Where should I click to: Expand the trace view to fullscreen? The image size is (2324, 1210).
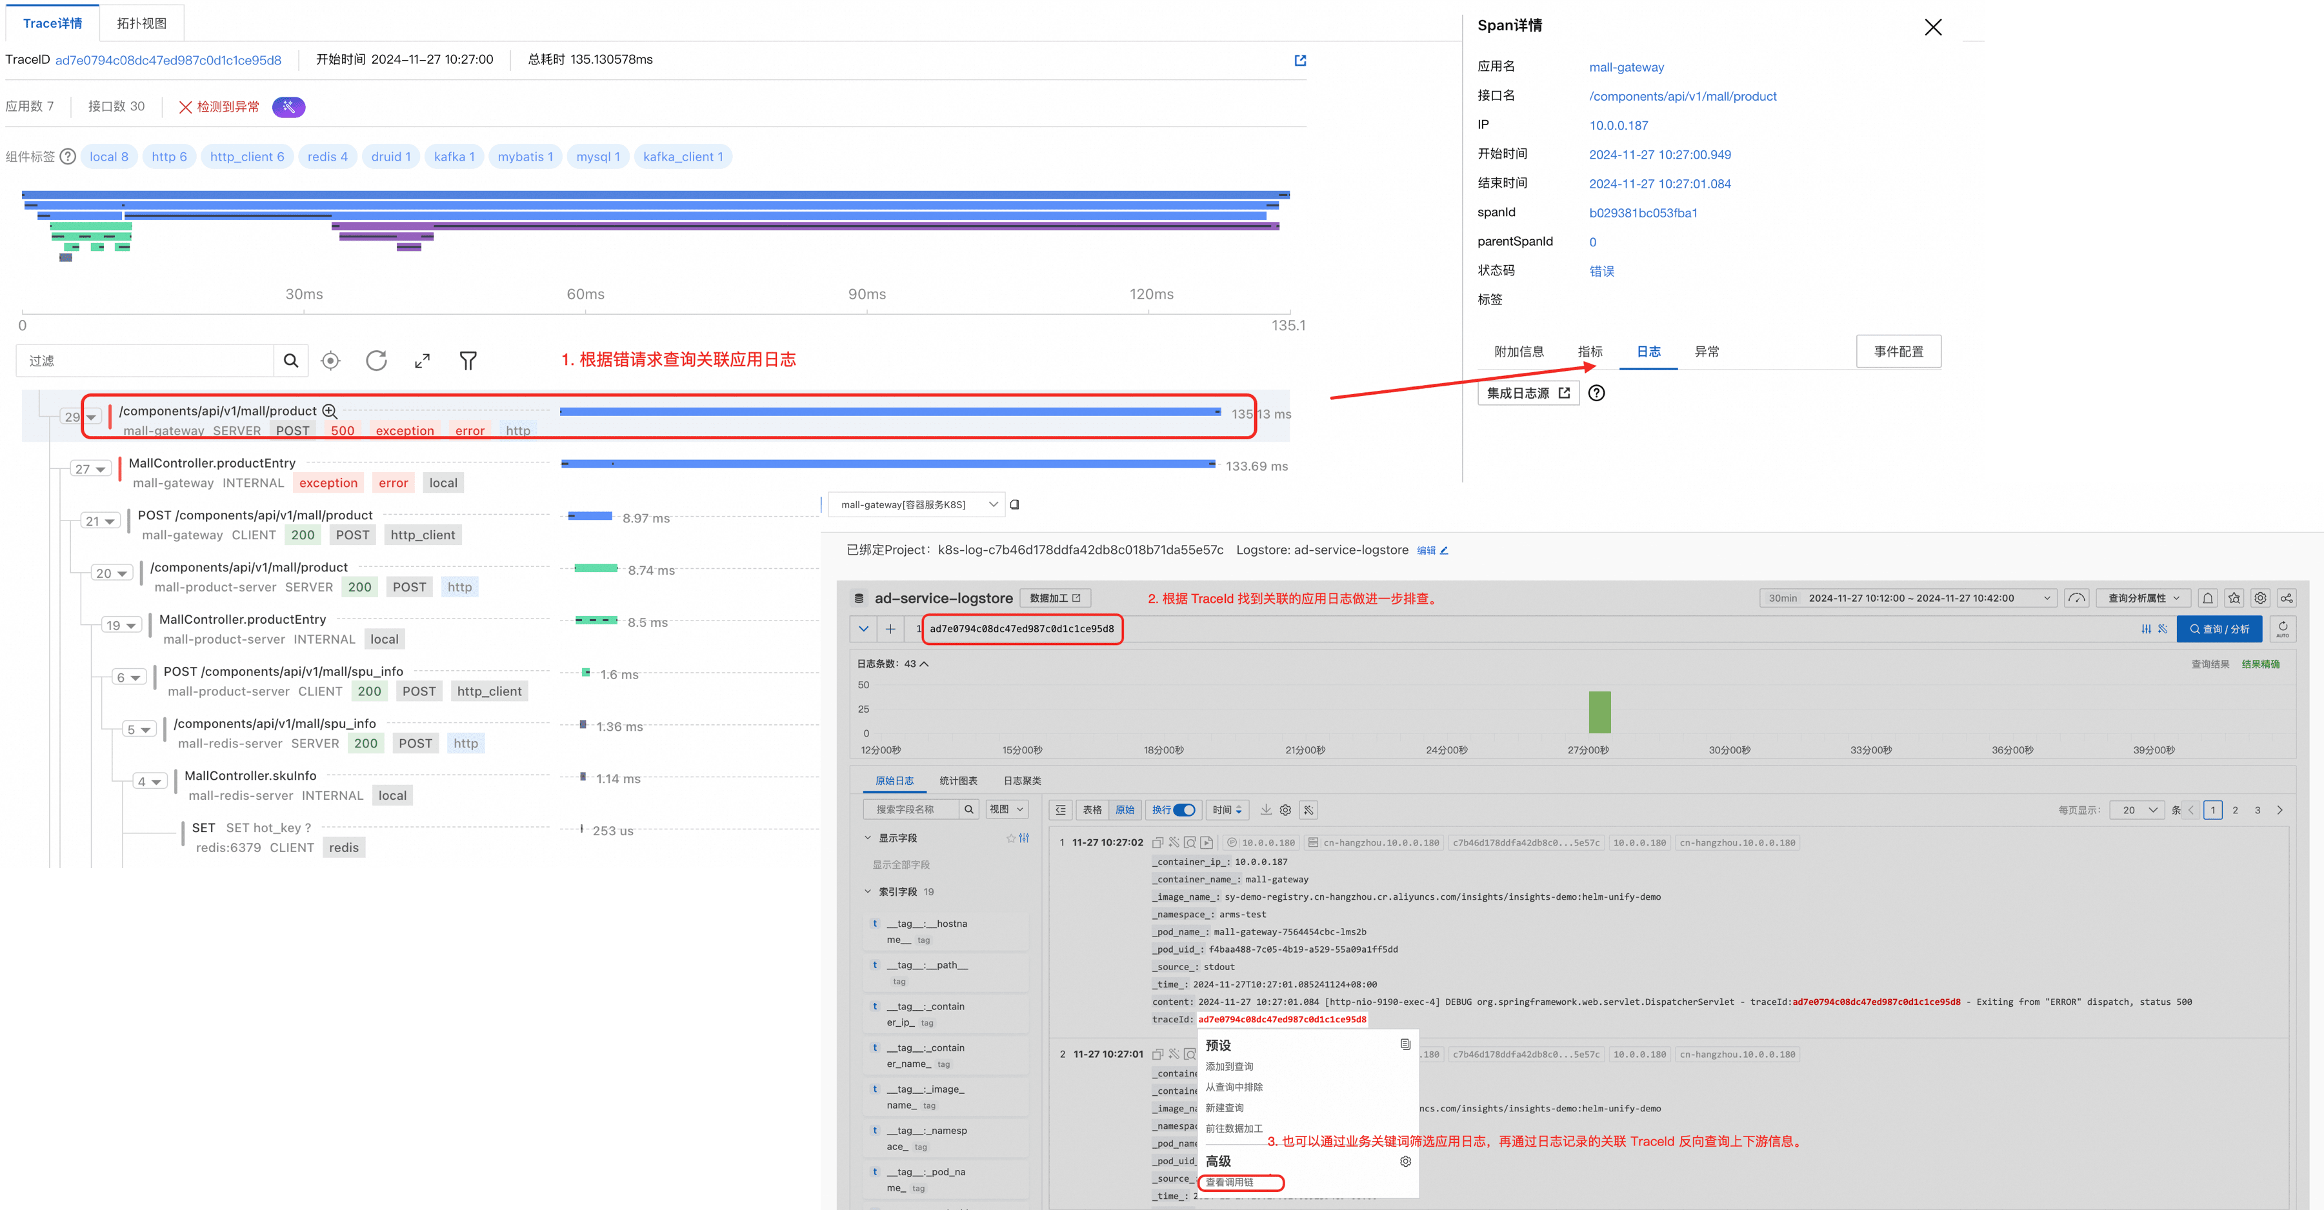click(x=422, y=361)
